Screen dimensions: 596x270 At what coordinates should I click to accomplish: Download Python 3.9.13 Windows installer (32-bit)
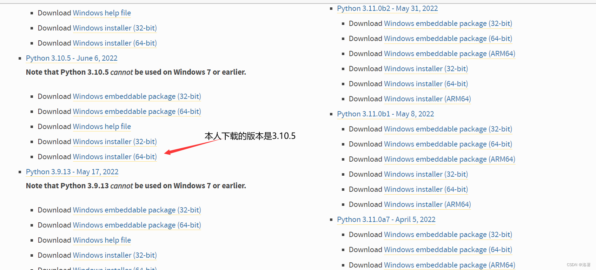click(115, 255)
